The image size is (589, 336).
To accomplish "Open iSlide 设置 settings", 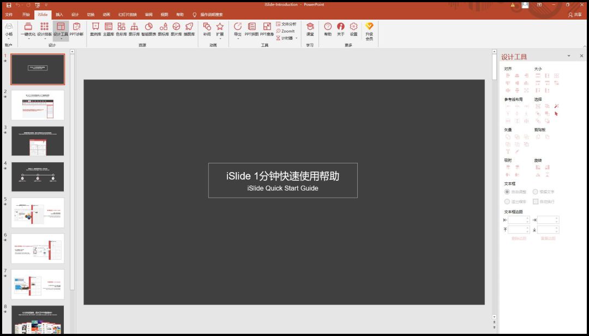I will pos(353,29).
